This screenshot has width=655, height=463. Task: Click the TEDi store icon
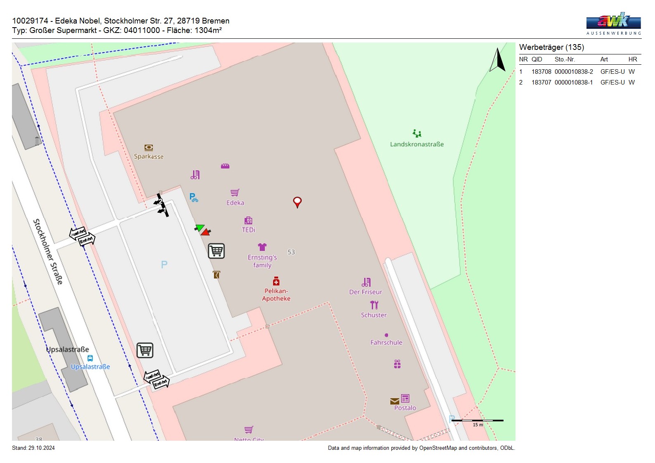click(248, 220)
